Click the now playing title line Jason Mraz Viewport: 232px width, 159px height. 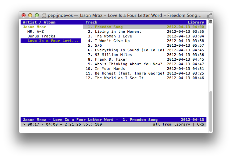pos(90,120)
